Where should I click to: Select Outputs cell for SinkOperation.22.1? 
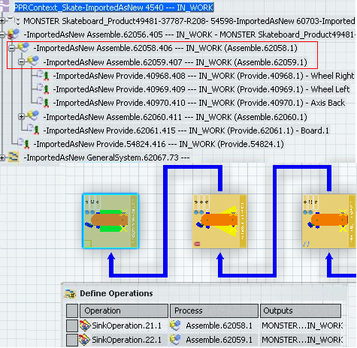click(x=301, y=340)
